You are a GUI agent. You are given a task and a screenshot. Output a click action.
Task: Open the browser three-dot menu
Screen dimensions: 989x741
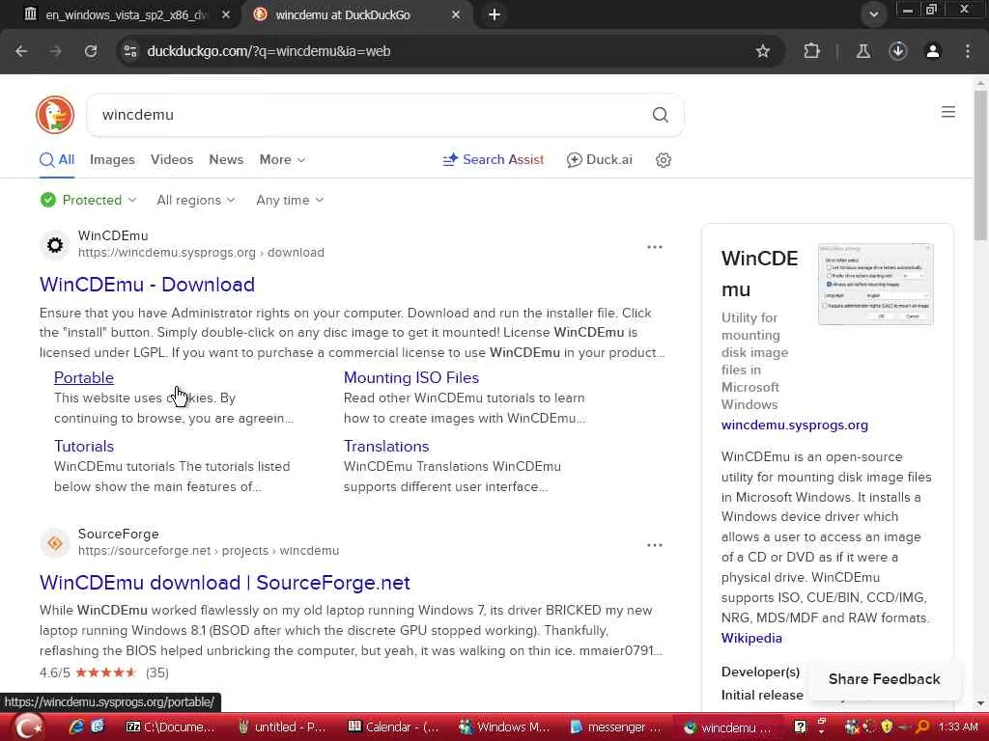pyautogui.click(x=968, y=51)
